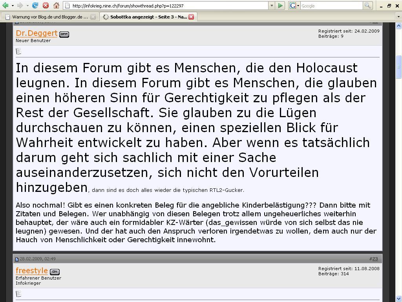Screen dimensions: 402x302
Task: Click freestyle online status badge
Action: click(55, 272)
